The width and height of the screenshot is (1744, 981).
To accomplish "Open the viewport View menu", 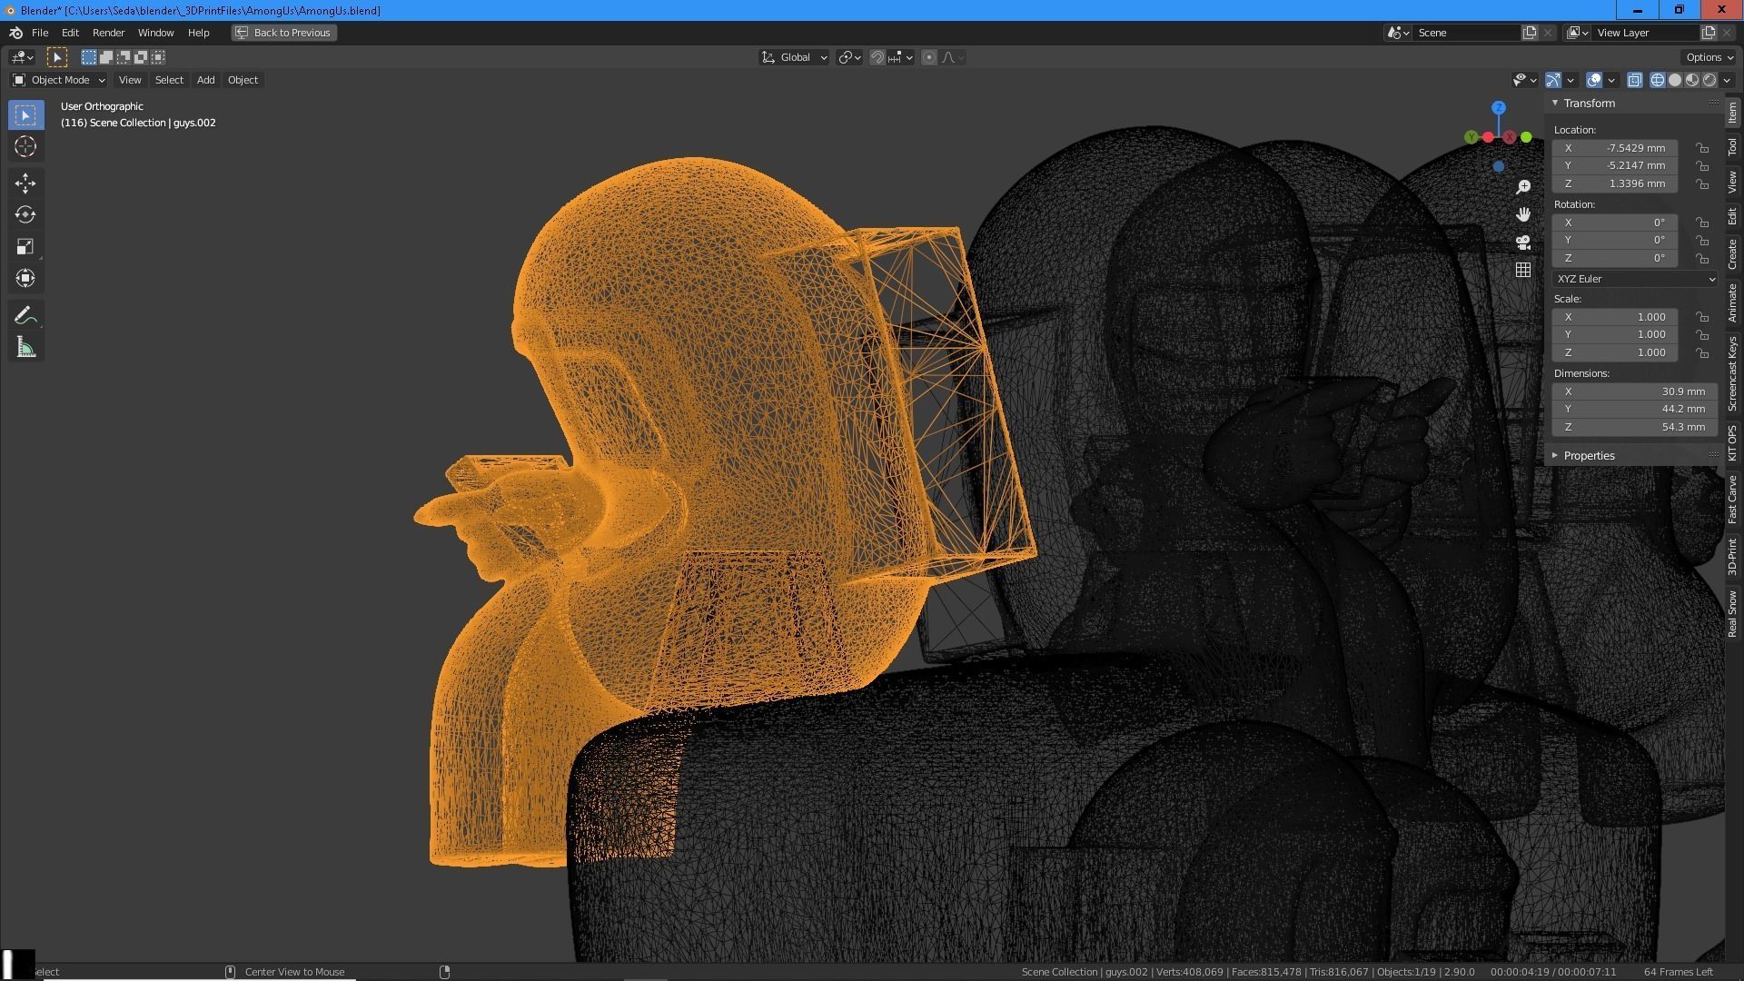I will pyautogui.click(x=130, y=80).
